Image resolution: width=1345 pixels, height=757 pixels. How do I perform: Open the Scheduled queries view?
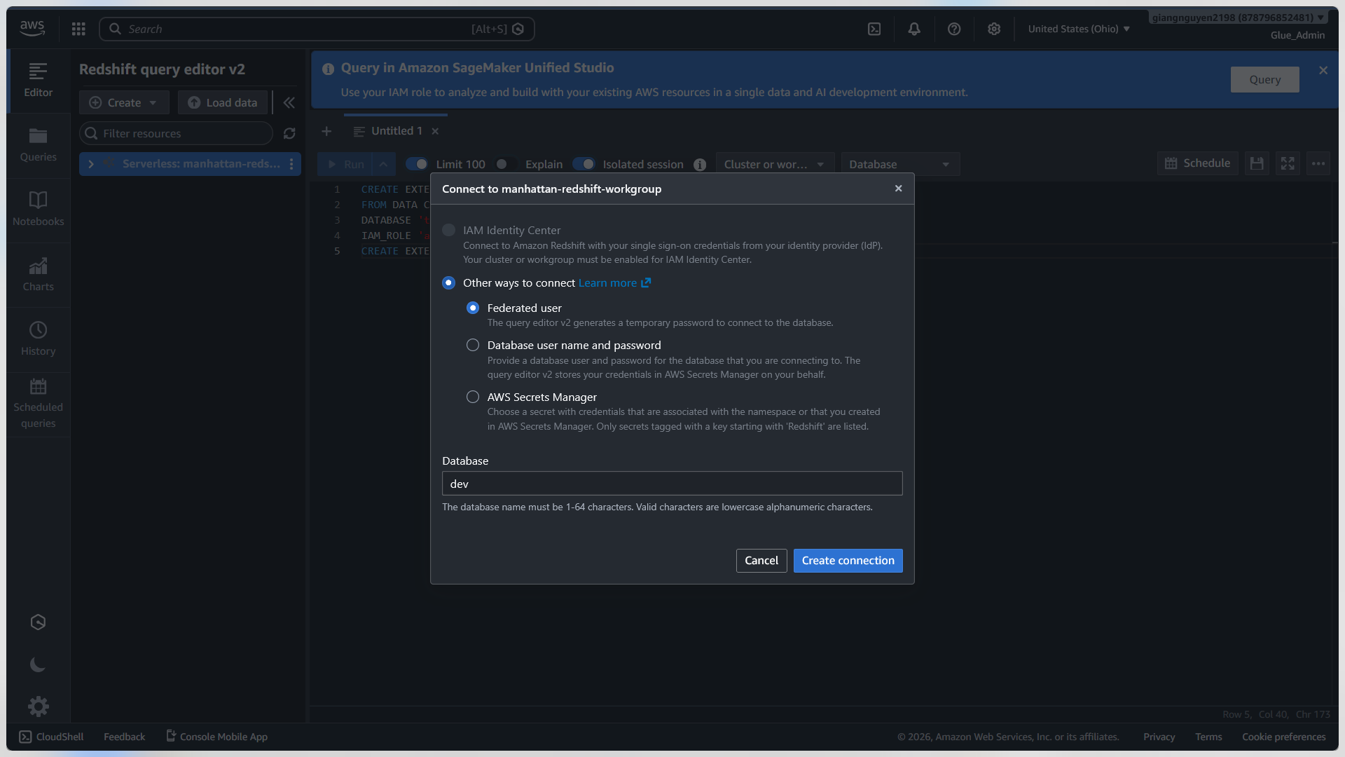pos(39,405)
